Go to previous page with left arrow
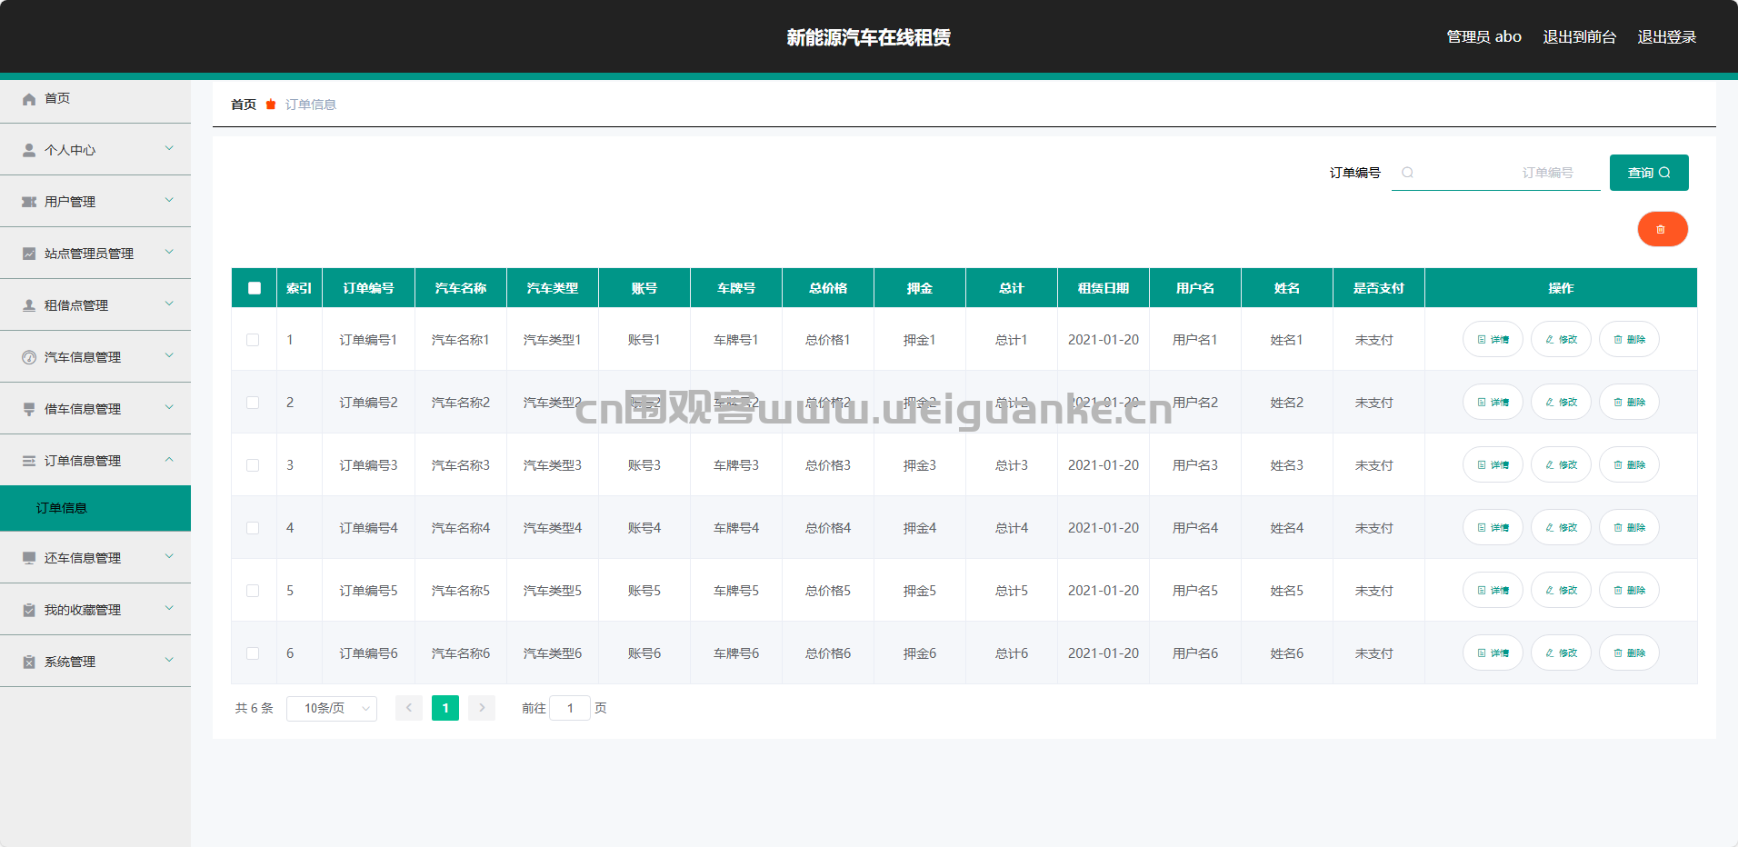The width and height of the screenshot is (1738, 847). (x=409, y=708)
